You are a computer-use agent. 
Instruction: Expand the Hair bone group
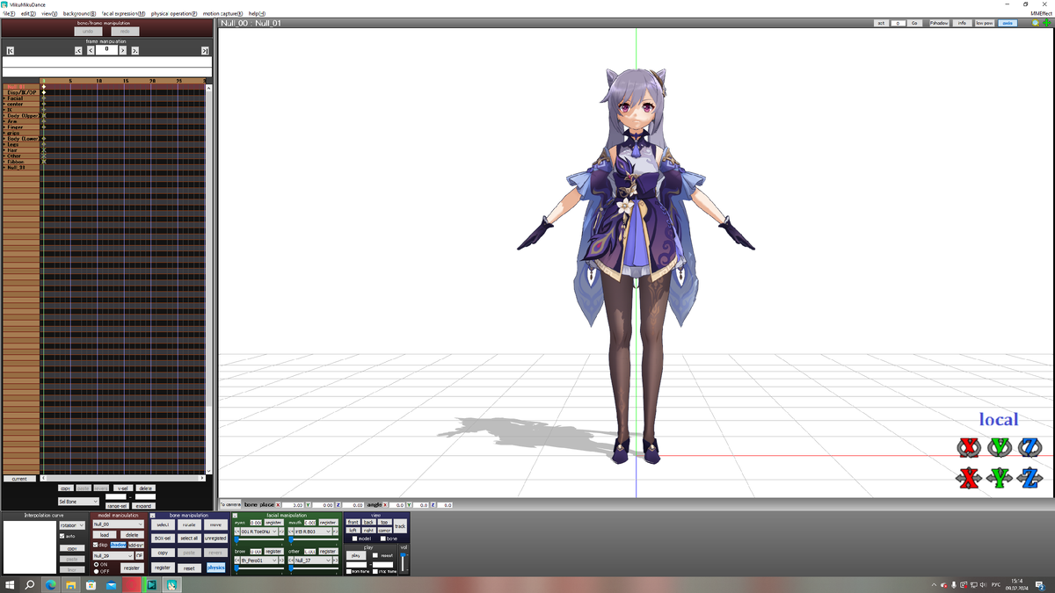tap(4, 150)
